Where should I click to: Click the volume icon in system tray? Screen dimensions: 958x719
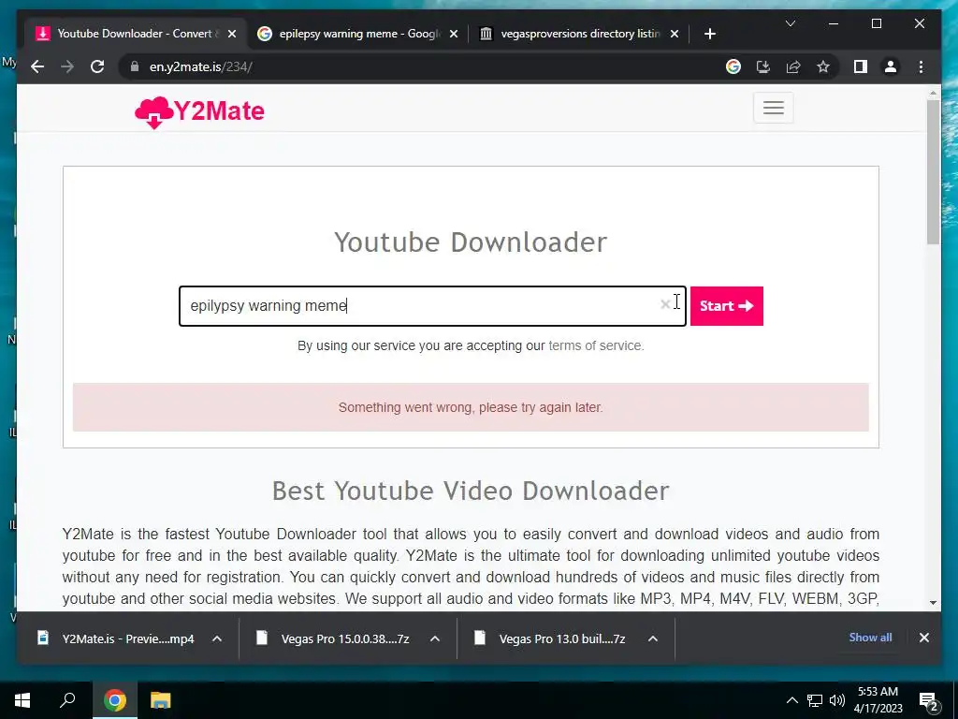coord(837,700)
